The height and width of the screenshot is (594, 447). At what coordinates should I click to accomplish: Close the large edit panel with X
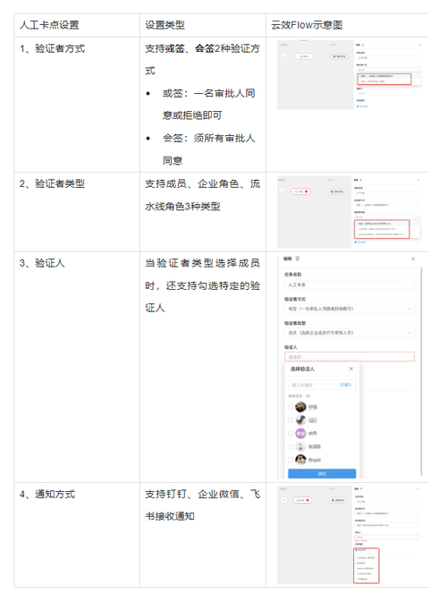click(x=413, y=259)
